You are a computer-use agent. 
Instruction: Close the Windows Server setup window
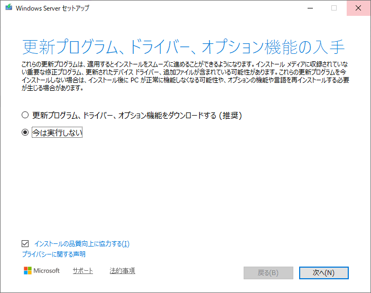coord(358,8)
